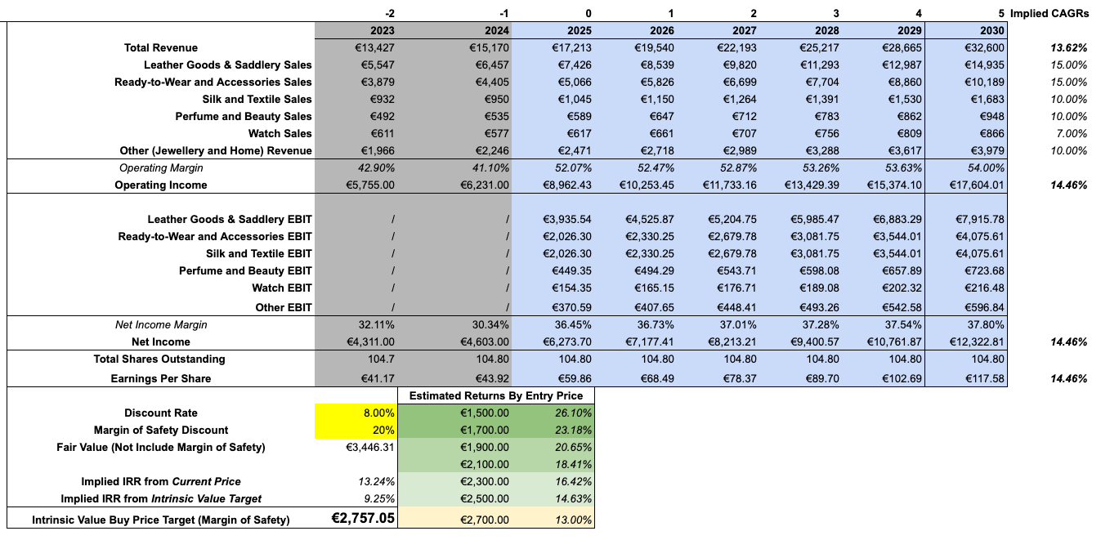Click the period index -2 header
The image size is (1101, 540).
(388, 13)
